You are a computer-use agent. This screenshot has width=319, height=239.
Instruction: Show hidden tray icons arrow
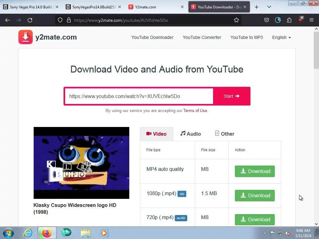pyautogui.click(x=265, y=233)
